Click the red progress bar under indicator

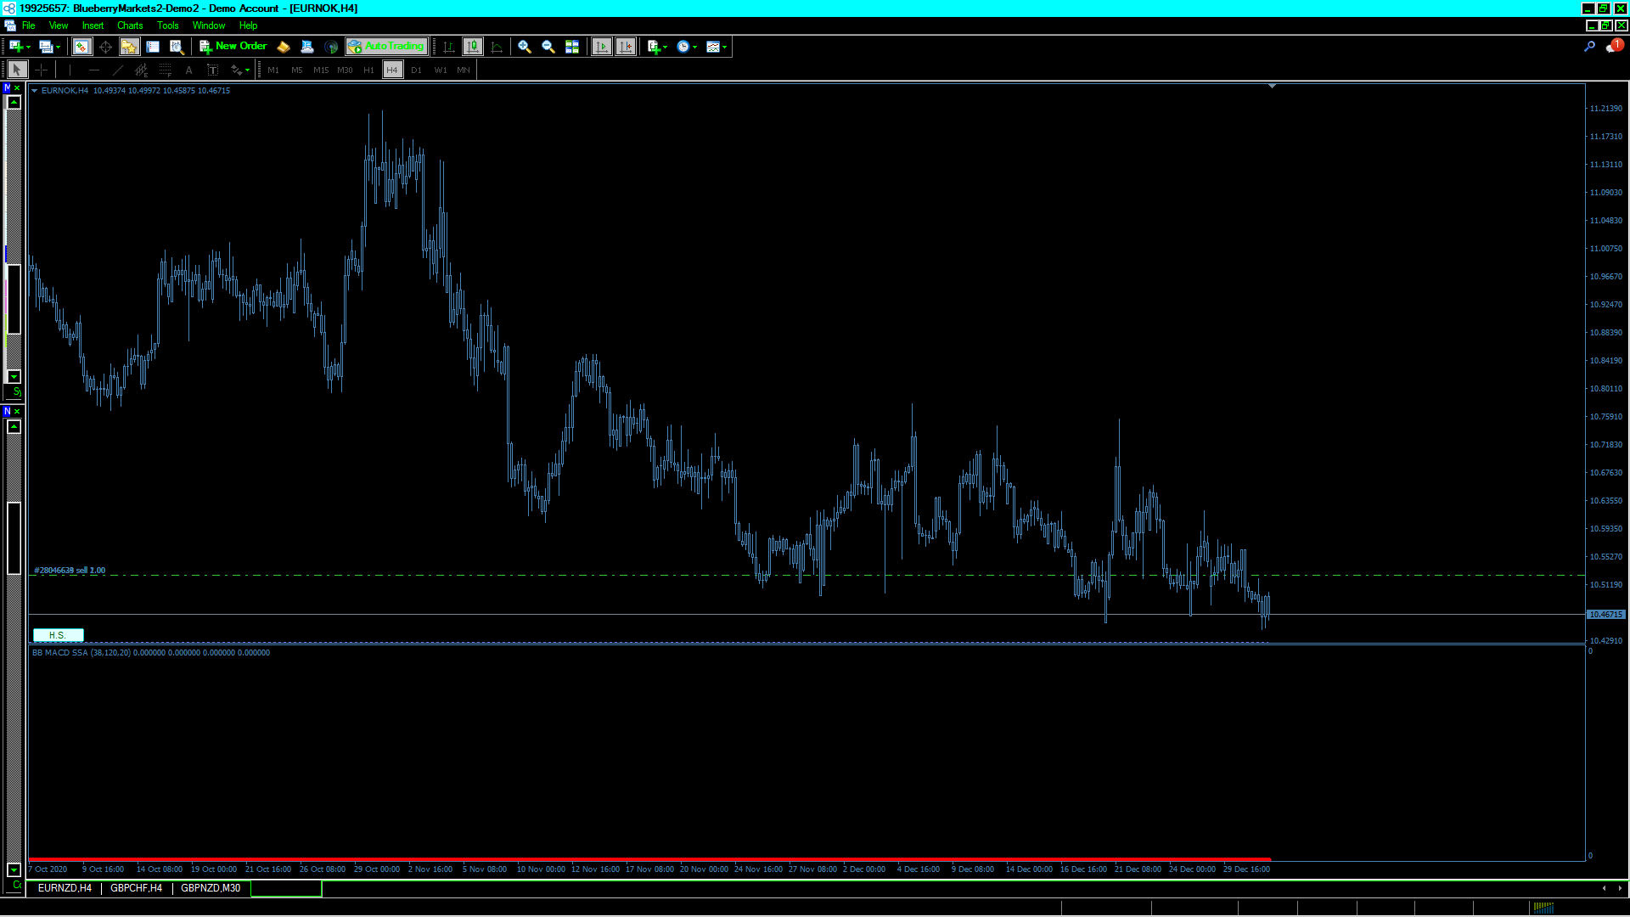coord(649,859)
